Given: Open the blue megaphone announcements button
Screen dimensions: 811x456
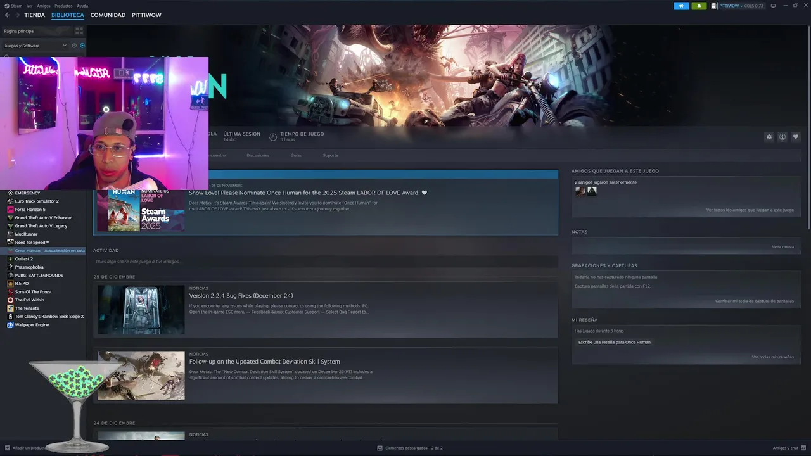Looking at the screenshot, I should [x=681, y=6].
